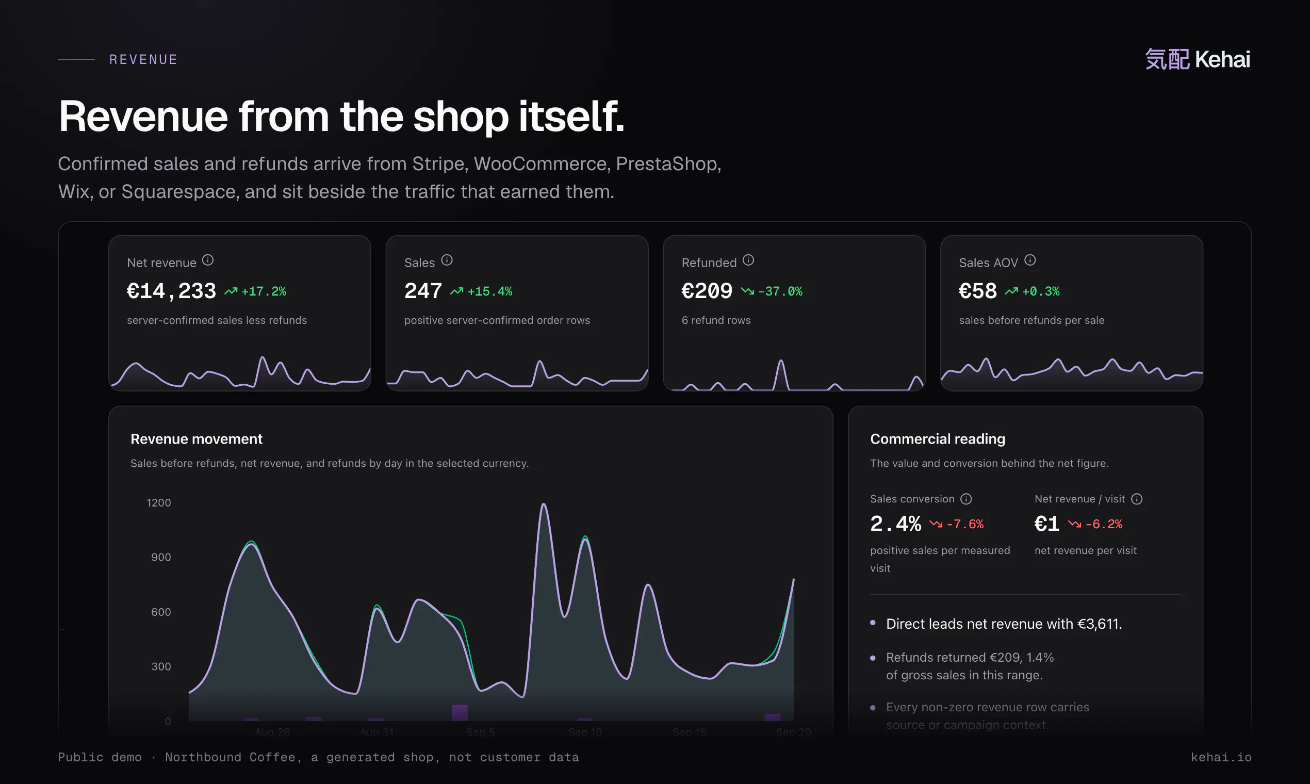
Task: Click the €209 refunded value
Action: [x=706, y=291]
